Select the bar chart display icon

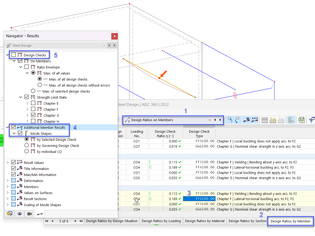[x=291, y=120]
